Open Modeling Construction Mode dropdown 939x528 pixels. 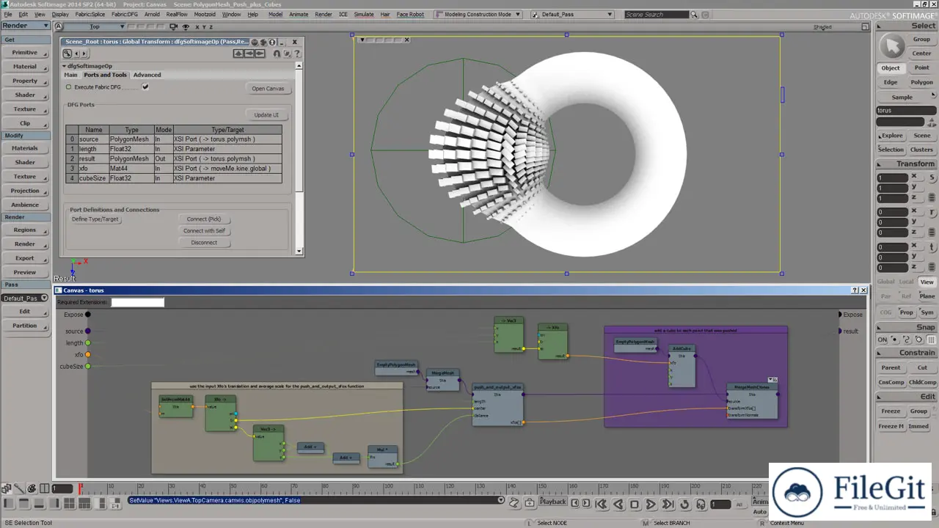(x=477, y=14)
